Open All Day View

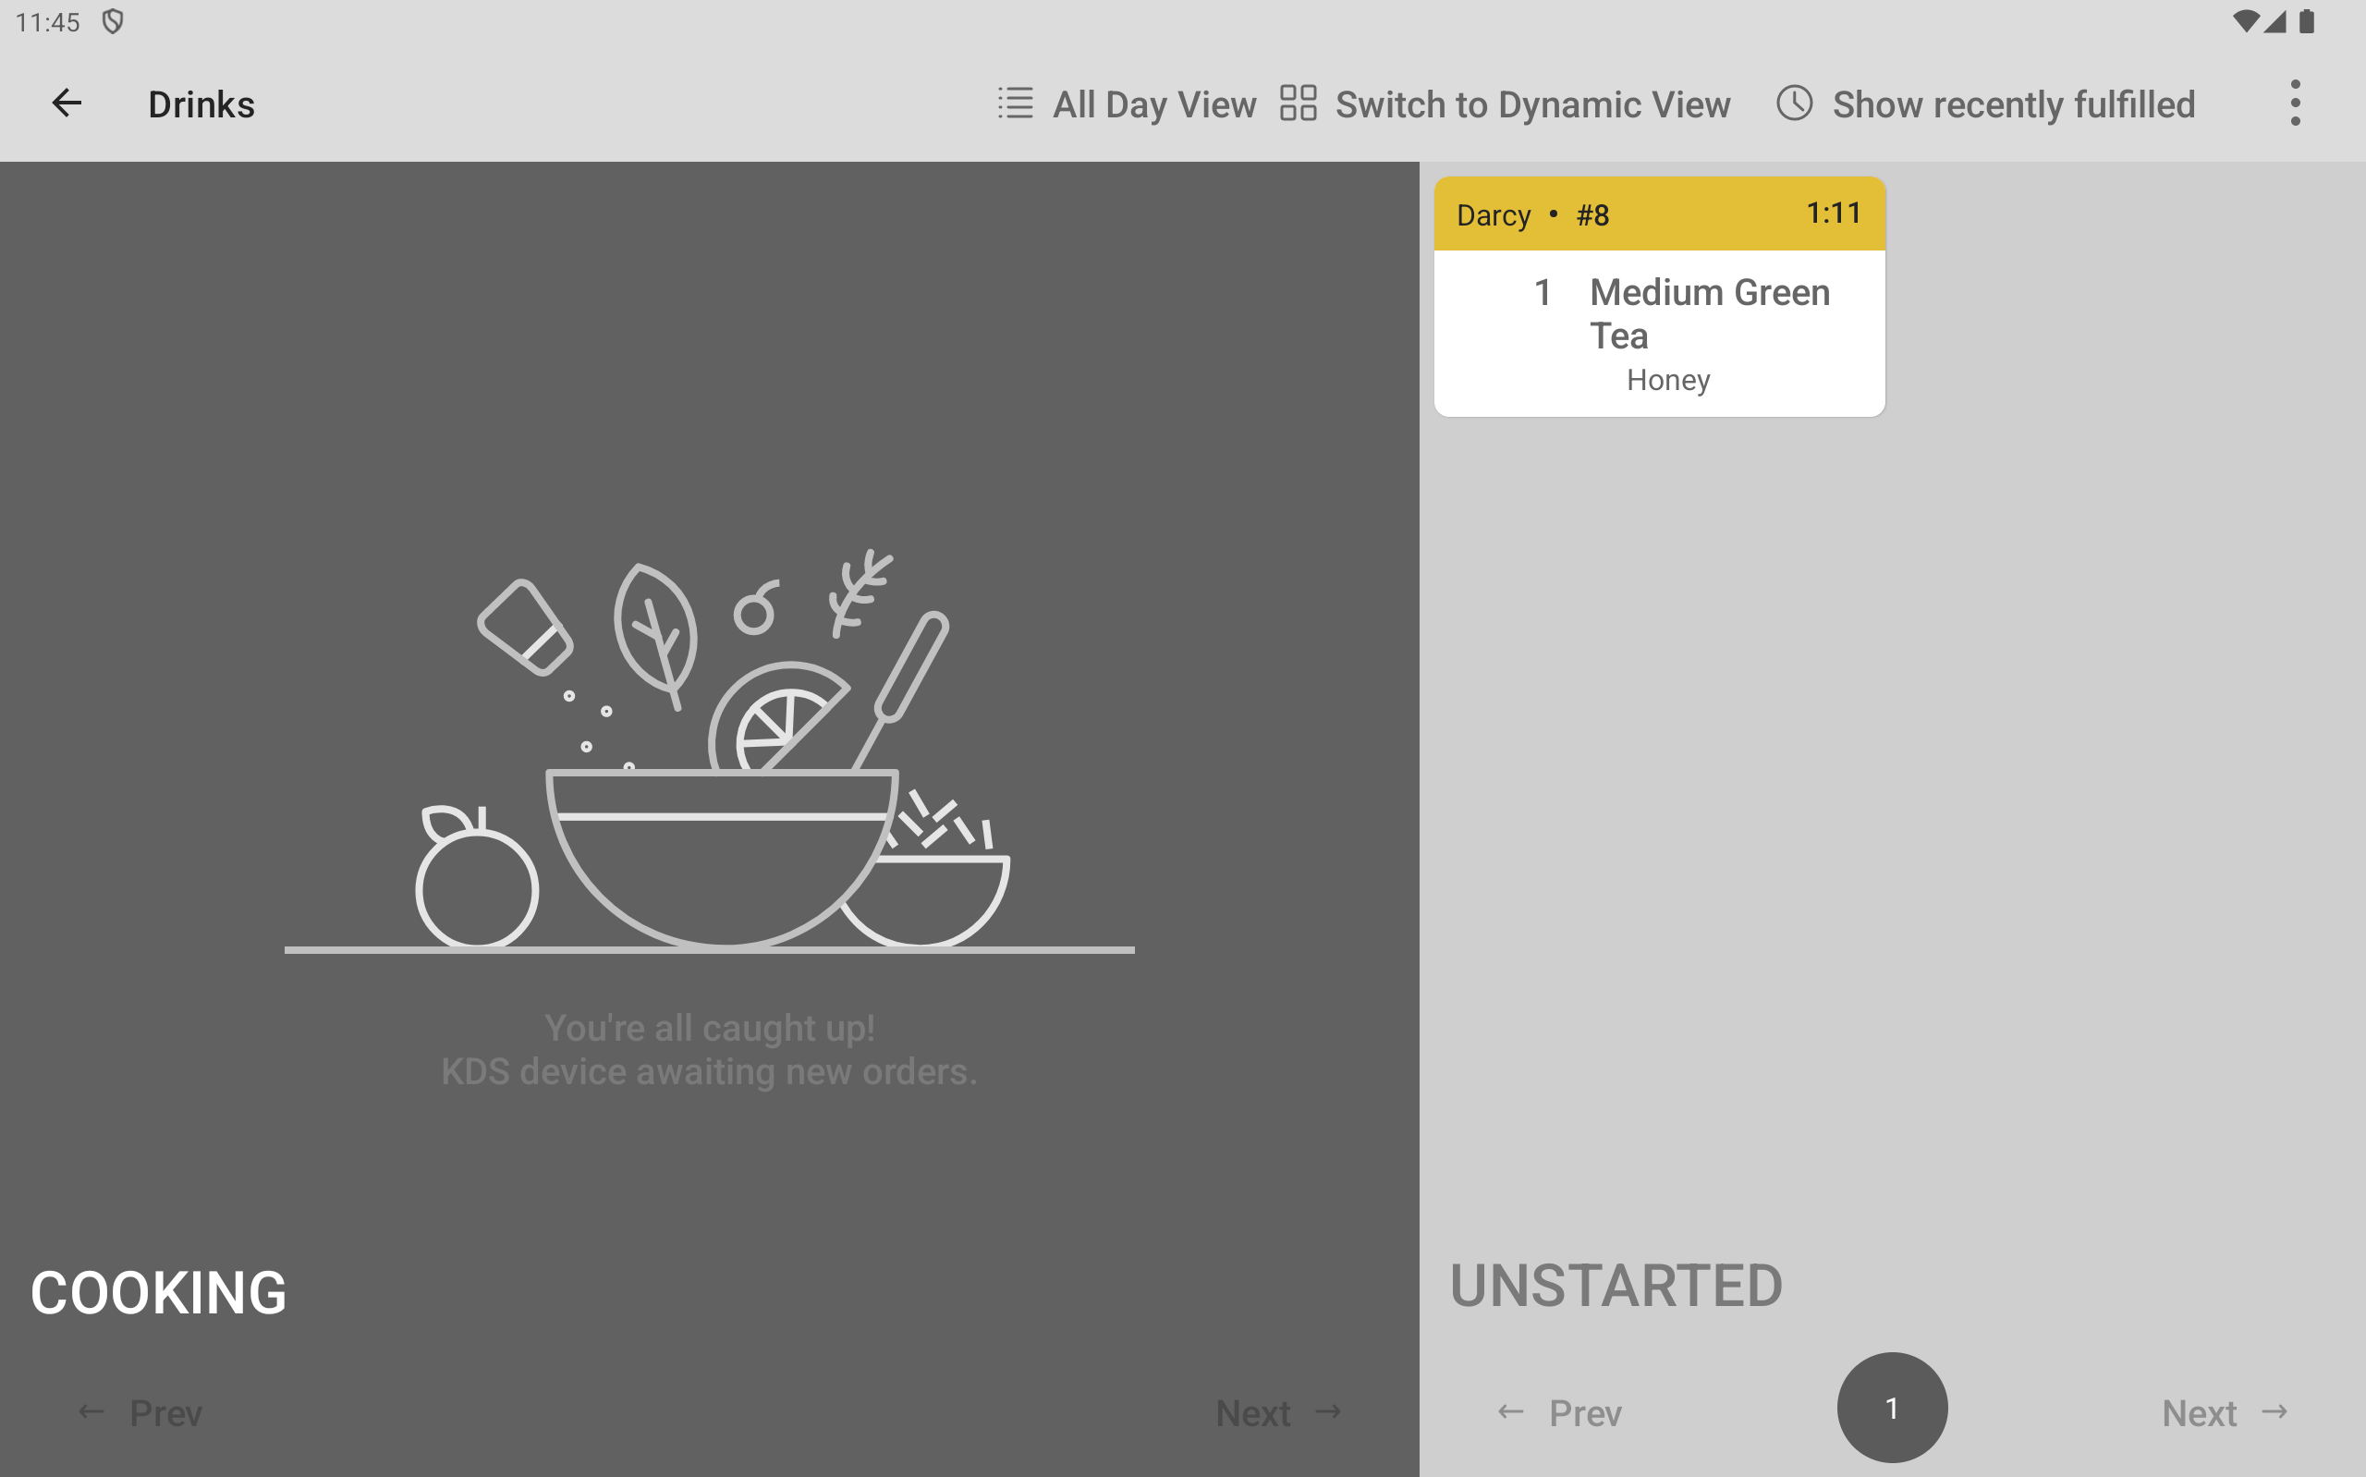point(1153,104)
